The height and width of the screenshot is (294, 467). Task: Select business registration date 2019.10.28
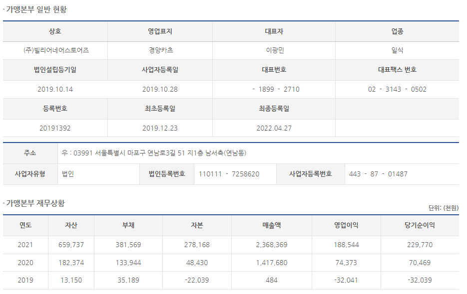(160, 89)
